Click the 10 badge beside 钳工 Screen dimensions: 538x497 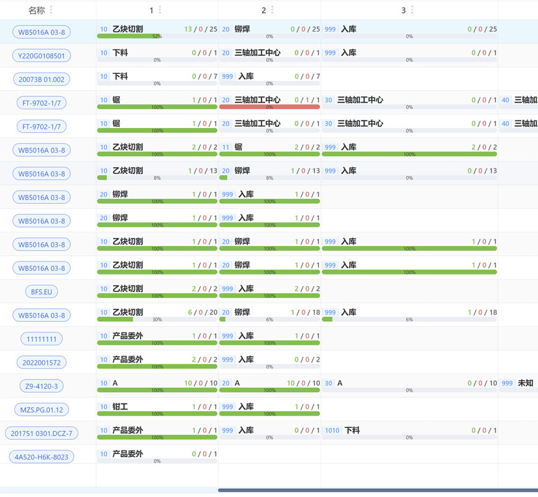(x=104, y=407)
